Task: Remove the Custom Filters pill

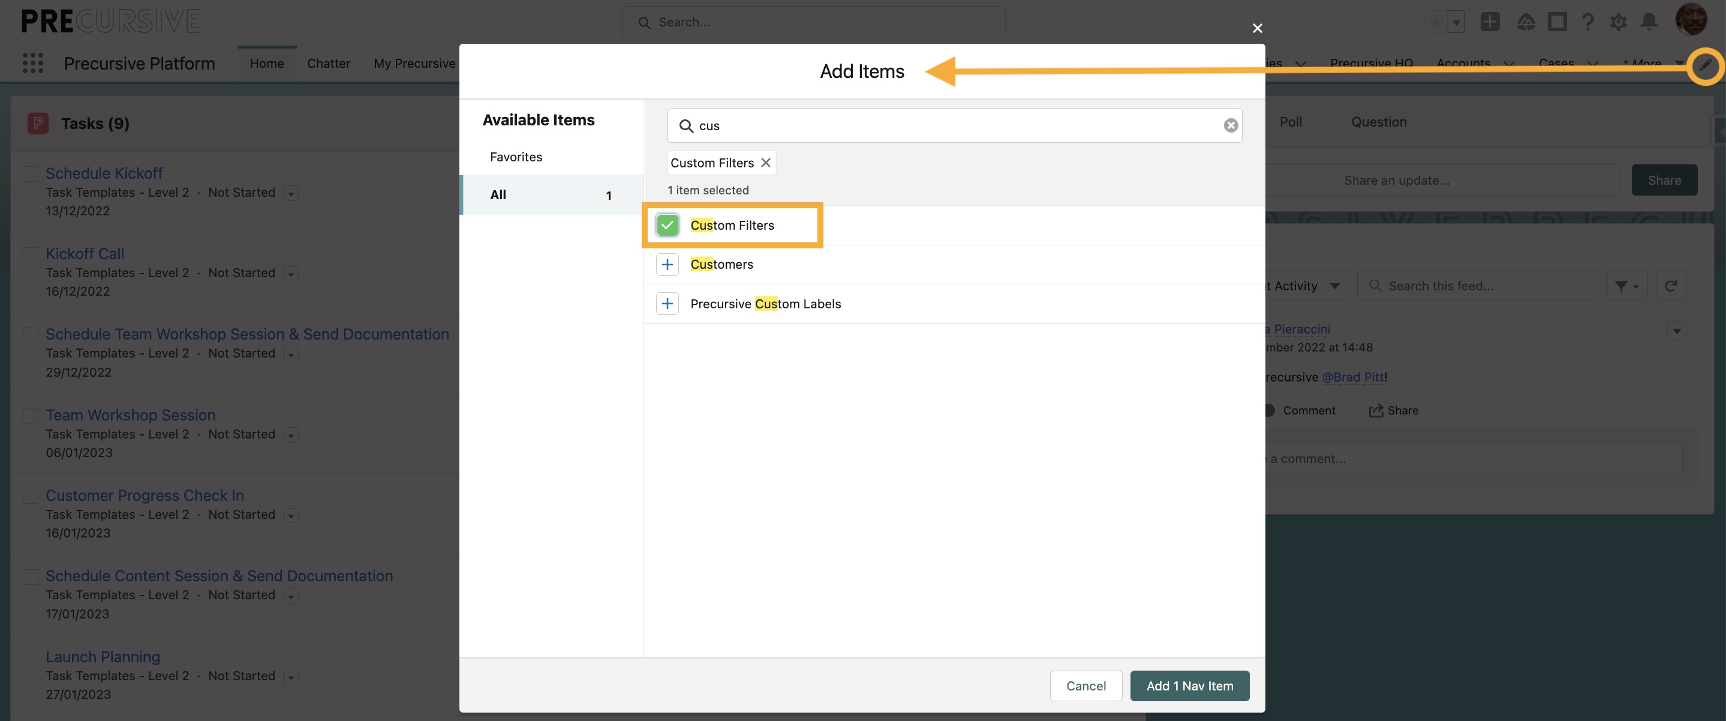Action: (765, 163)
